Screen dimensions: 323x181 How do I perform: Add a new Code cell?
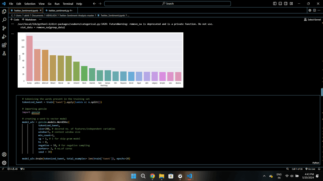(15, 20)
